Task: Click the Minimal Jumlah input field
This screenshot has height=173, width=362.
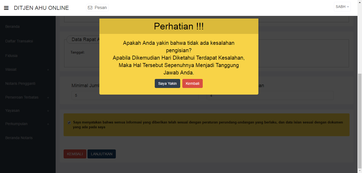Action: tap(85, 96)
